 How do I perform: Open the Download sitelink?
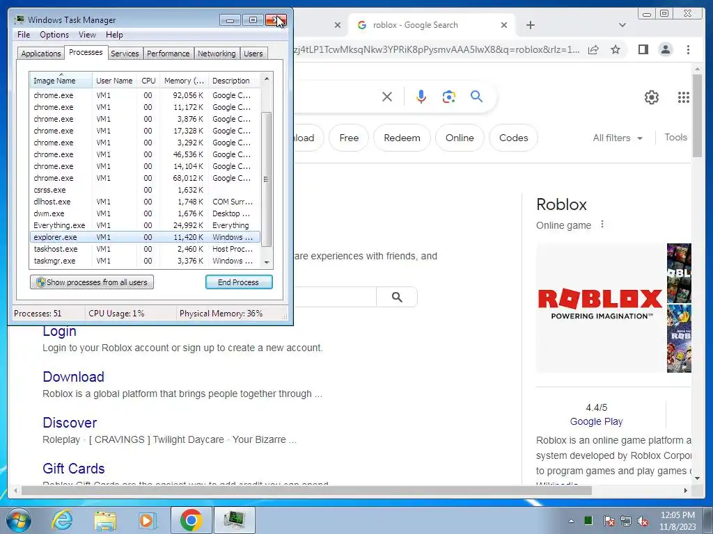[73, 377]
